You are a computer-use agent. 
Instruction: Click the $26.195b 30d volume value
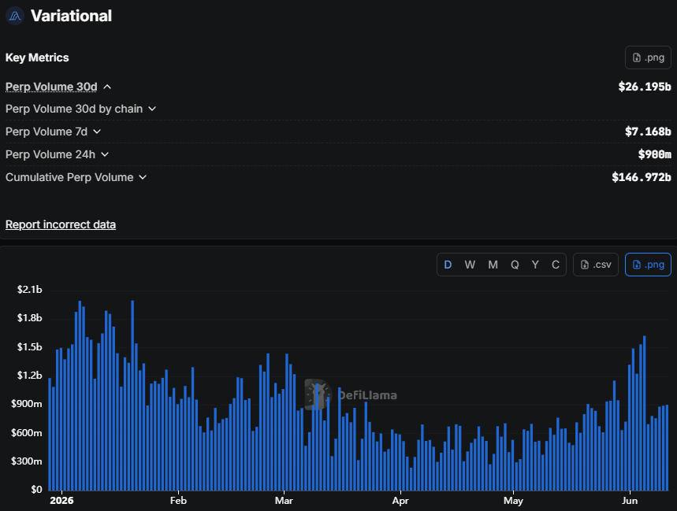644,87
